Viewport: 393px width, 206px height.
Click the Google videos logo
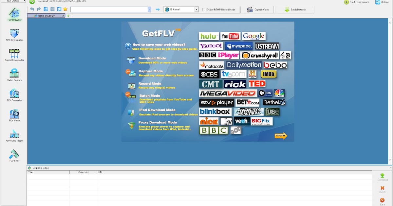pyautogui.click(x=254, y=36)
